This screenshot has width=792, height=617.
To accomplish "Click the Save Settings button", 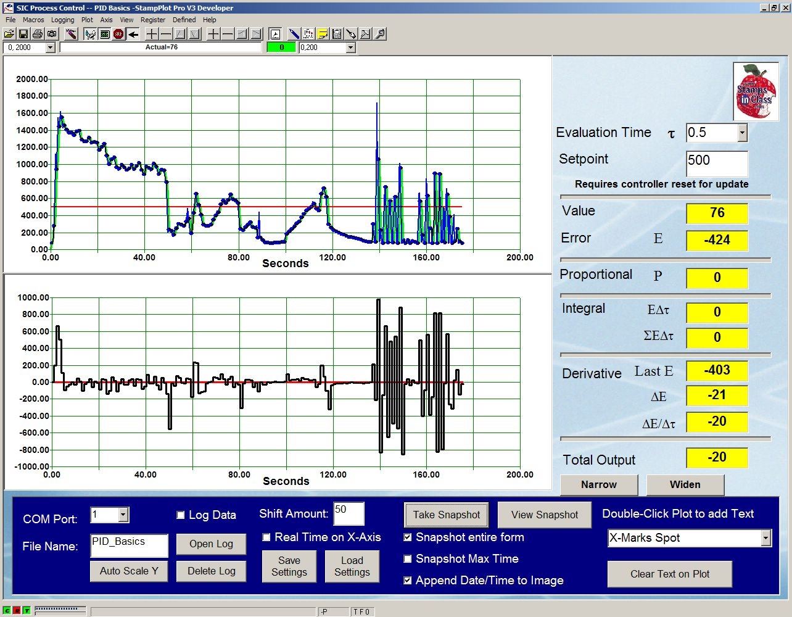I will coord(289,566).
